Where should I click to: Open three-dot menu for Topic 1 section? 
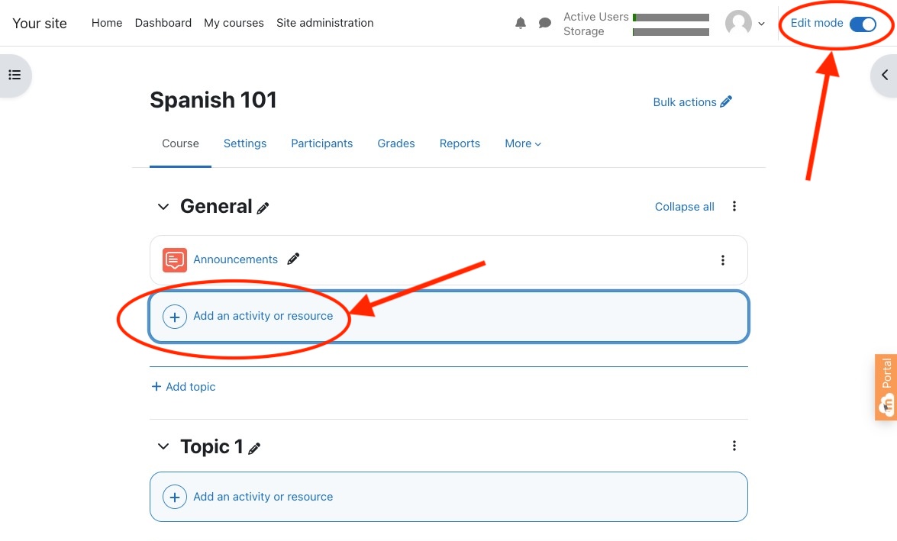click(734, 446)
